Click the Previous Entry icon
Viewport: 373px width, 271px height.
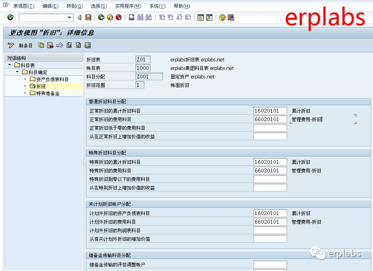pos(69,45)
